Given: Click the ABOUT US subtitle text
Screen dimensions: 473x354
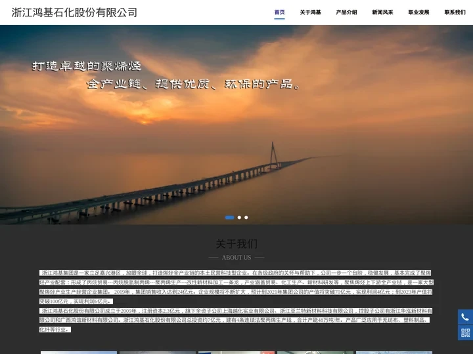Looking at the screenshot, I should click(236, 258).
